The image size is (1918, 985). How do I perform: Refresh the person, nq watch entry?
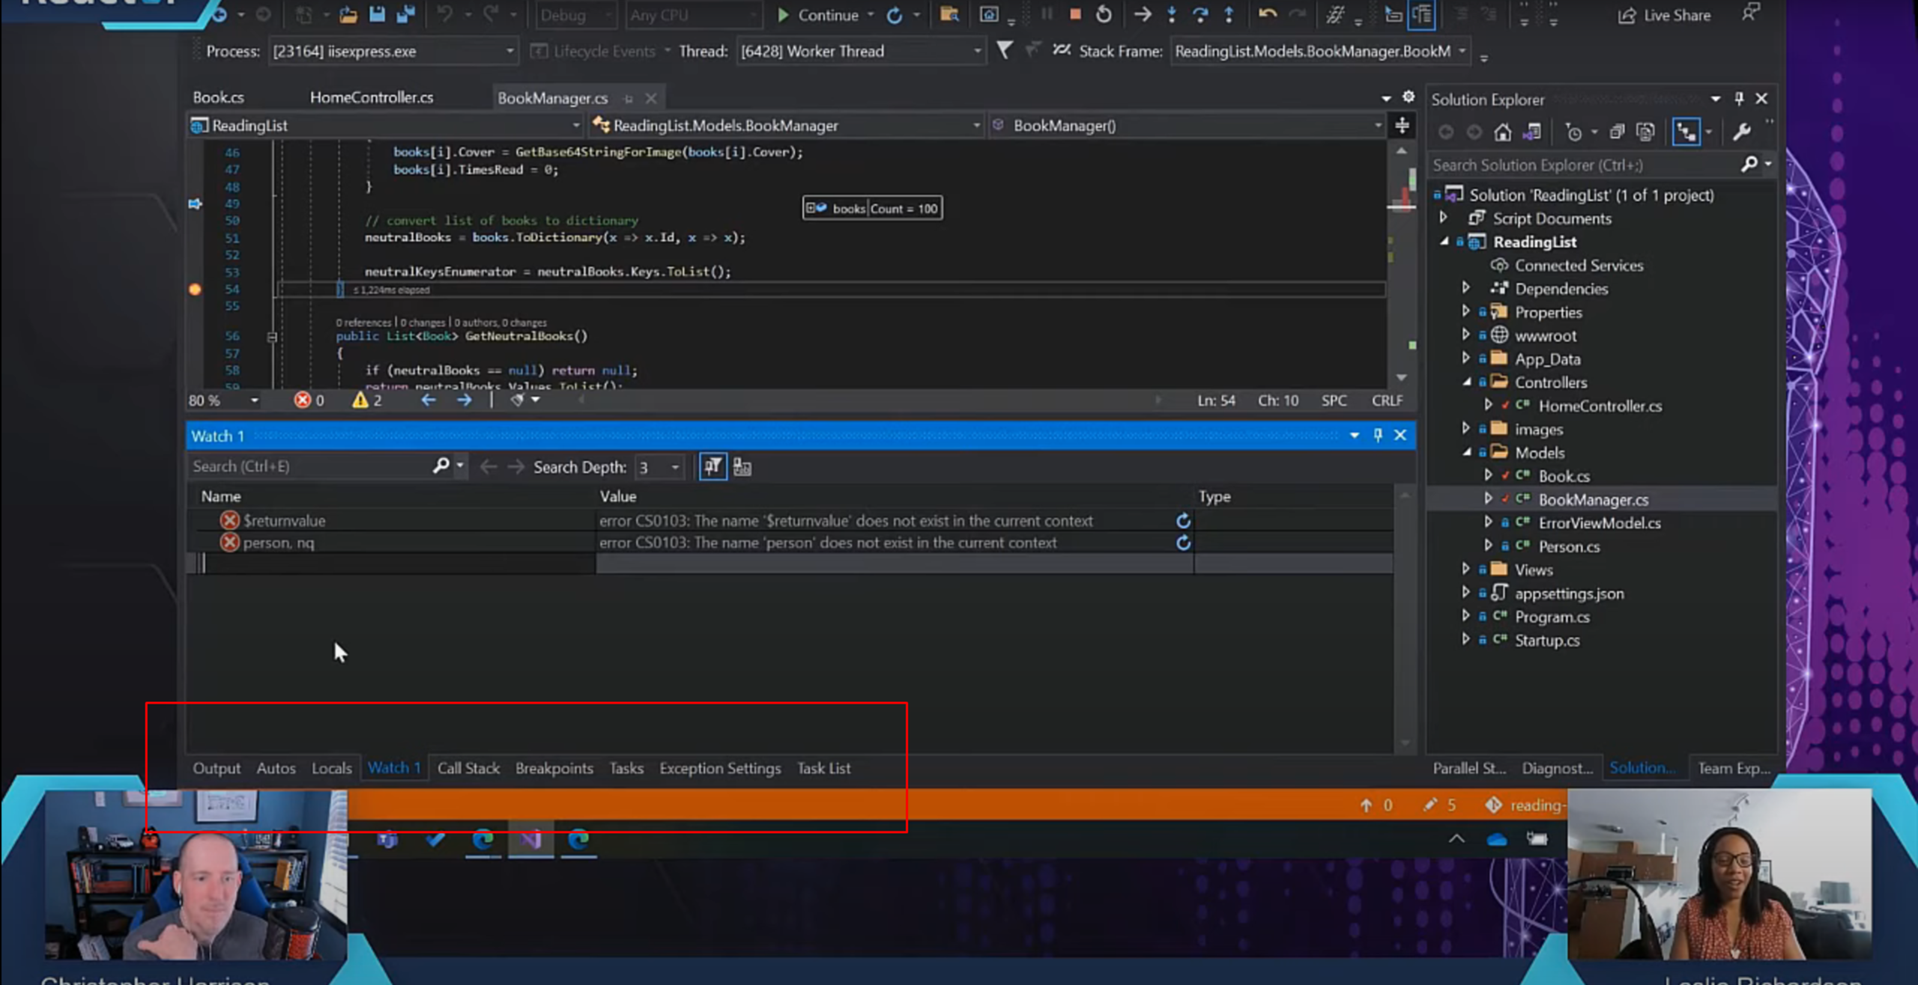point(1183,543)
